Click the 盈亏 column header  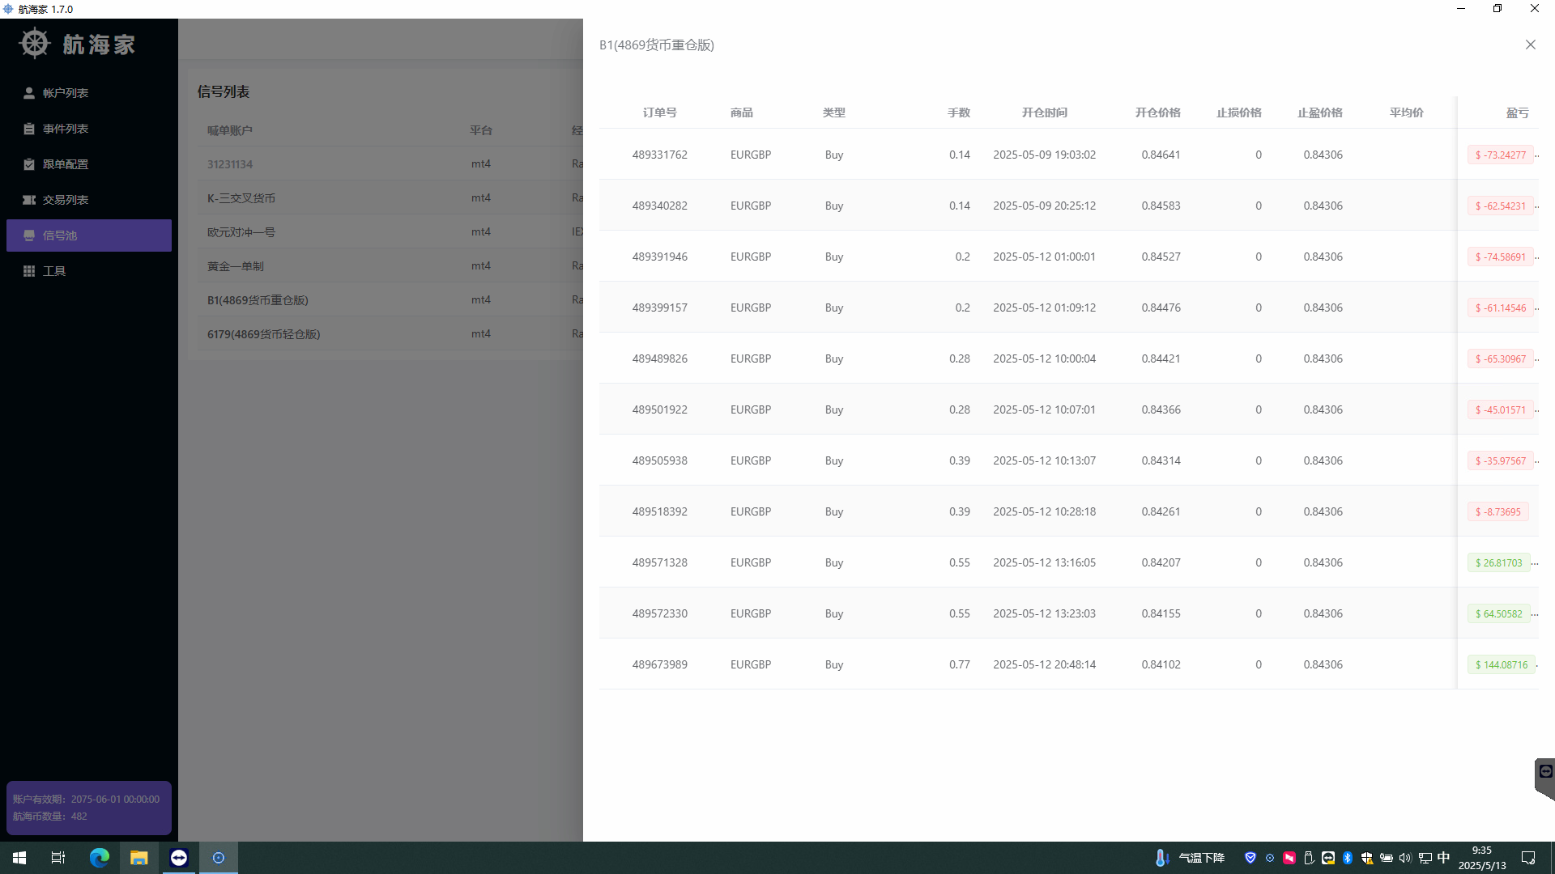tap(1517, 112)
